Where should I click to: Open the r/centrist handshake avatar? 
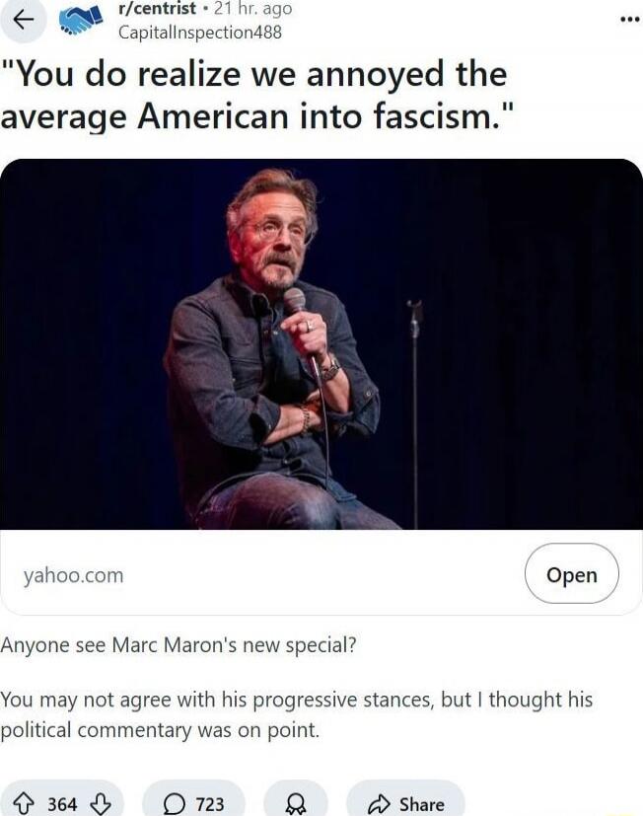[81, 21]
